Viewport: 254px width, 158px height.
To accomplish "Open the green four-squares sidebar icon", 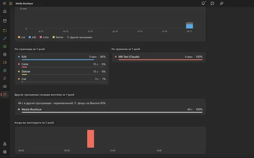I will [5, 47].
